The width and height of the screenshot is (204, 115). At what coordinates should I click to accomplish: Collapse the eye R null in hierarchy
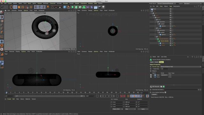click(155, 28)
